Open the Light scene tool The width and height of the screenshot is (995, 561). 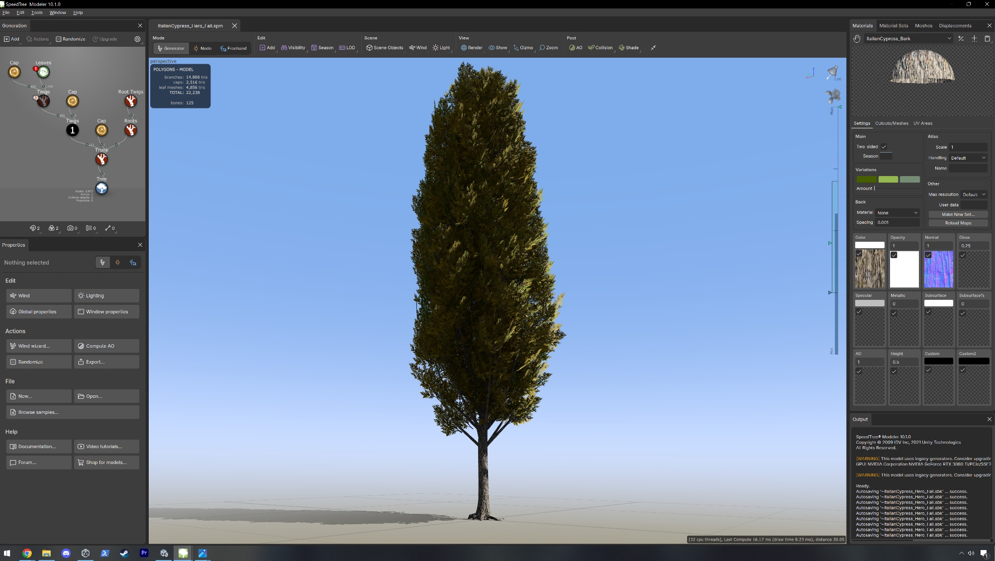point(441,48)
